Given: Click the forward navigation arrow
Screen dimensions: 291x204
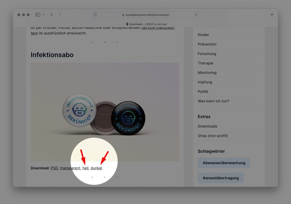Looking at the screenshot, I should tap(60, 15).
